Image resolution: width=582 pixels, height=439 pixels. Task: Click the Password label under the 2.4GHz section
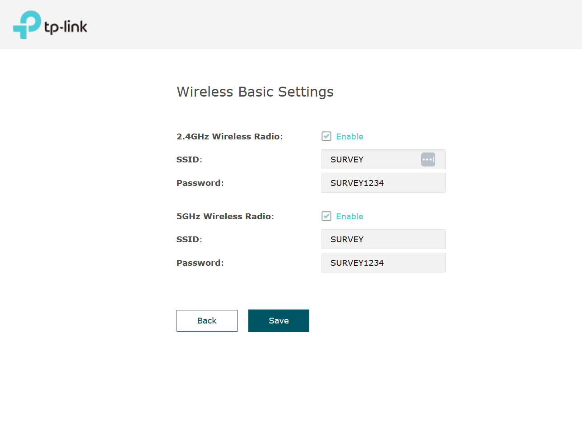click(x=200, y=183)
